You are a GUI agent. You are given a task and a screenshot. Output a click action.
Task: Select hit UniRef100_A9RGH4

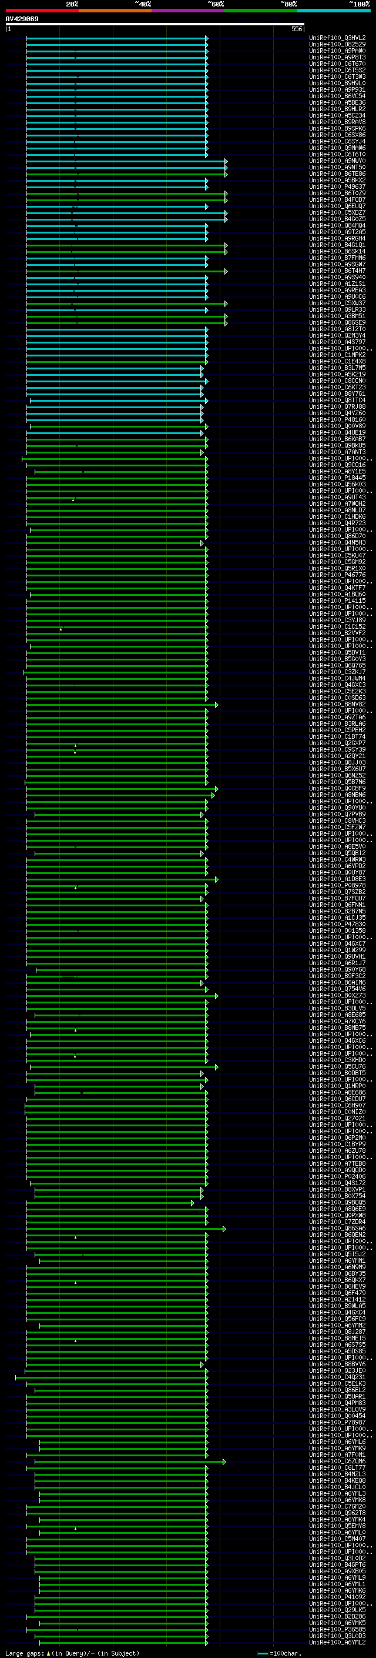(337, 238)
